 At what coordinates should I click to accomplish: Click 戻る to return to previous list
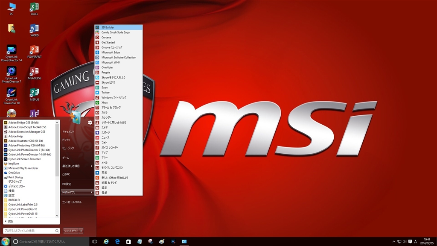(x=11, y=221)
